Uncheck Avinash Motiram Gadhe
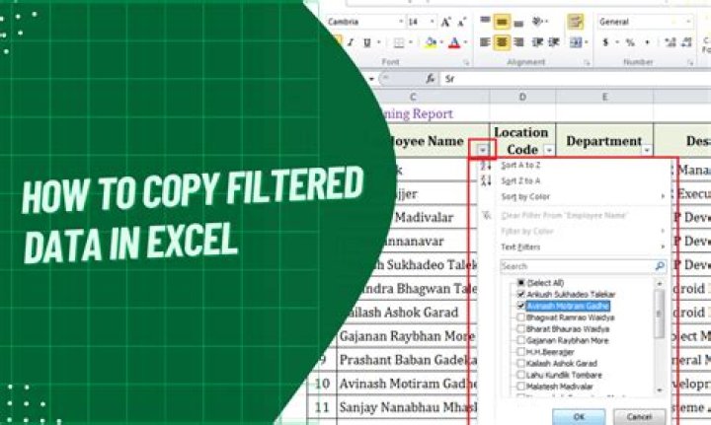 point(521,306)
